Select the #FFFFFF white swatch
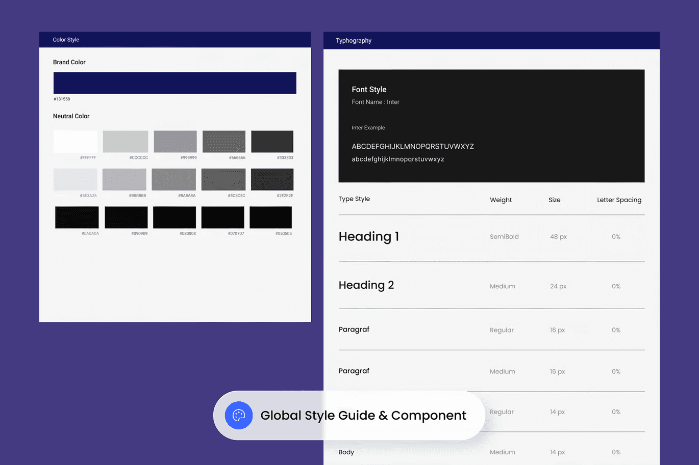The width and height of the screenshot is (699, 465). click(x=76, y=142)
